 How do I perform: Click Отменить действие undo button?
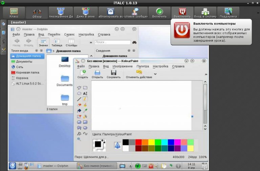139,74
